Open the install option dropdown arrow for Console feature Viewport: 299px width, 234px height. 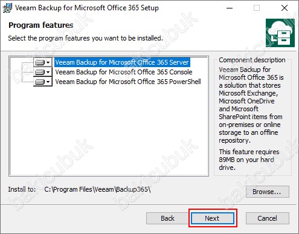48,72
